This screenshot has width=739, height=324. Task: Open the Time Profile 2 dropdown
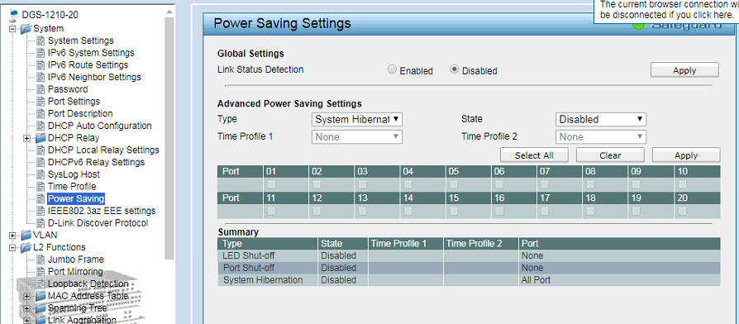pos(601,137)
